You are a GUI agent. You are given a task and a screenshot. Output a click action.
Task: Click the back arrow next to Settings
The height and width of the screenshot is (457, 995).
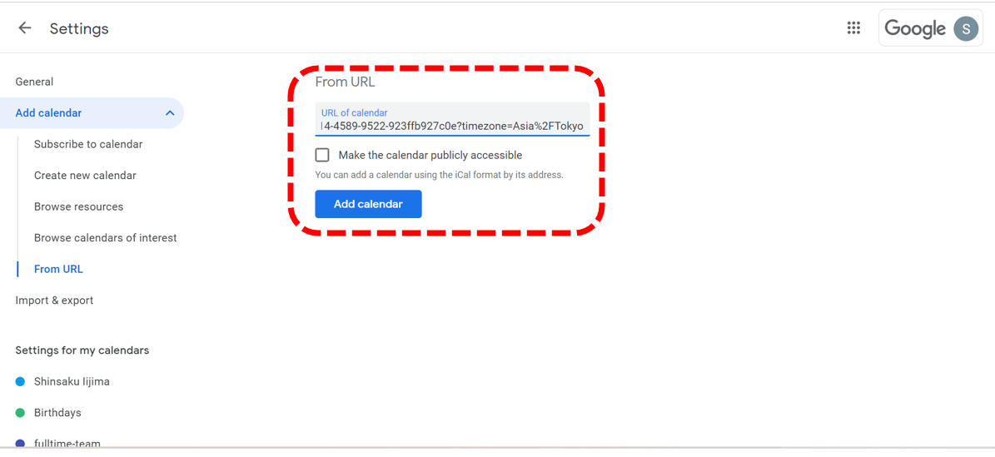[x=25, y=28]
